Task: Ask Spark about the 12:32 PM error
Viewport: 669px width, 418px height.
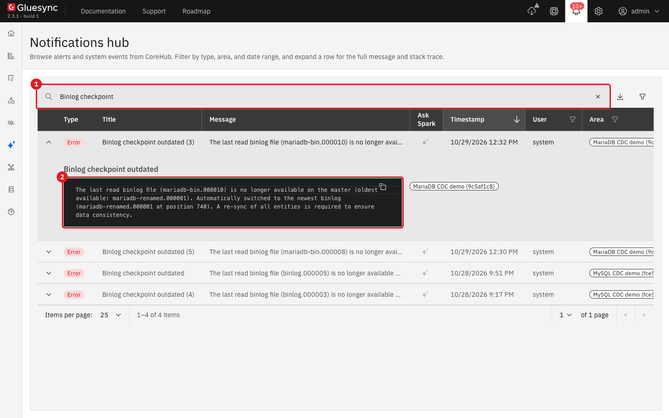Action: tap(425, 142)
